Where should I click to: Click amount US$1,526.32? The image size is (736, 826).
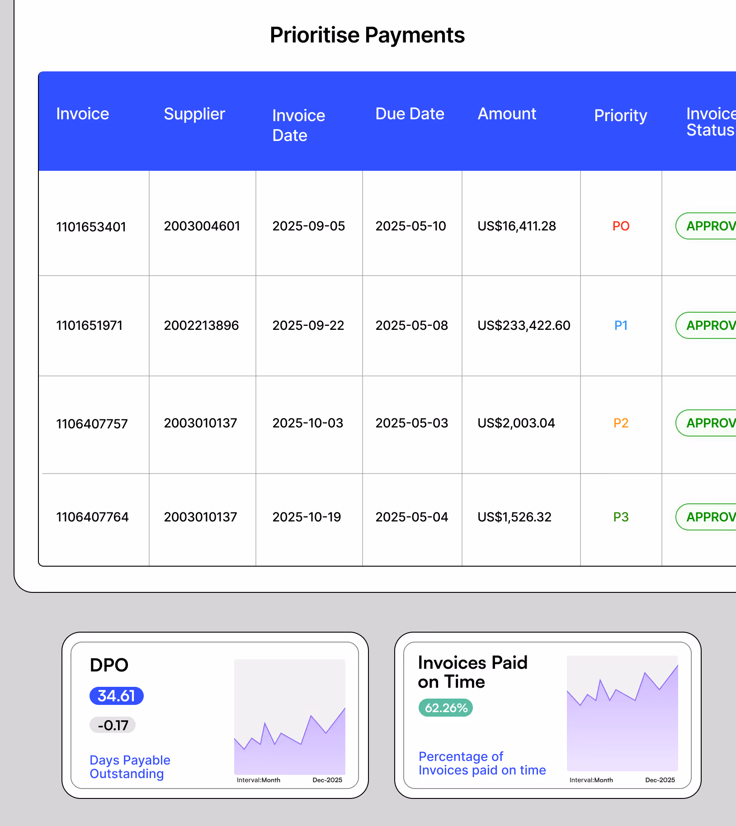[x=514, y=517]
